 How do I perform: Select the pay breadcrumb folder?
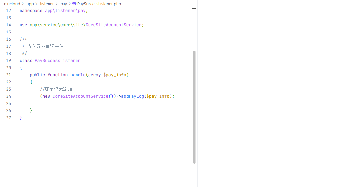[63, 4]
